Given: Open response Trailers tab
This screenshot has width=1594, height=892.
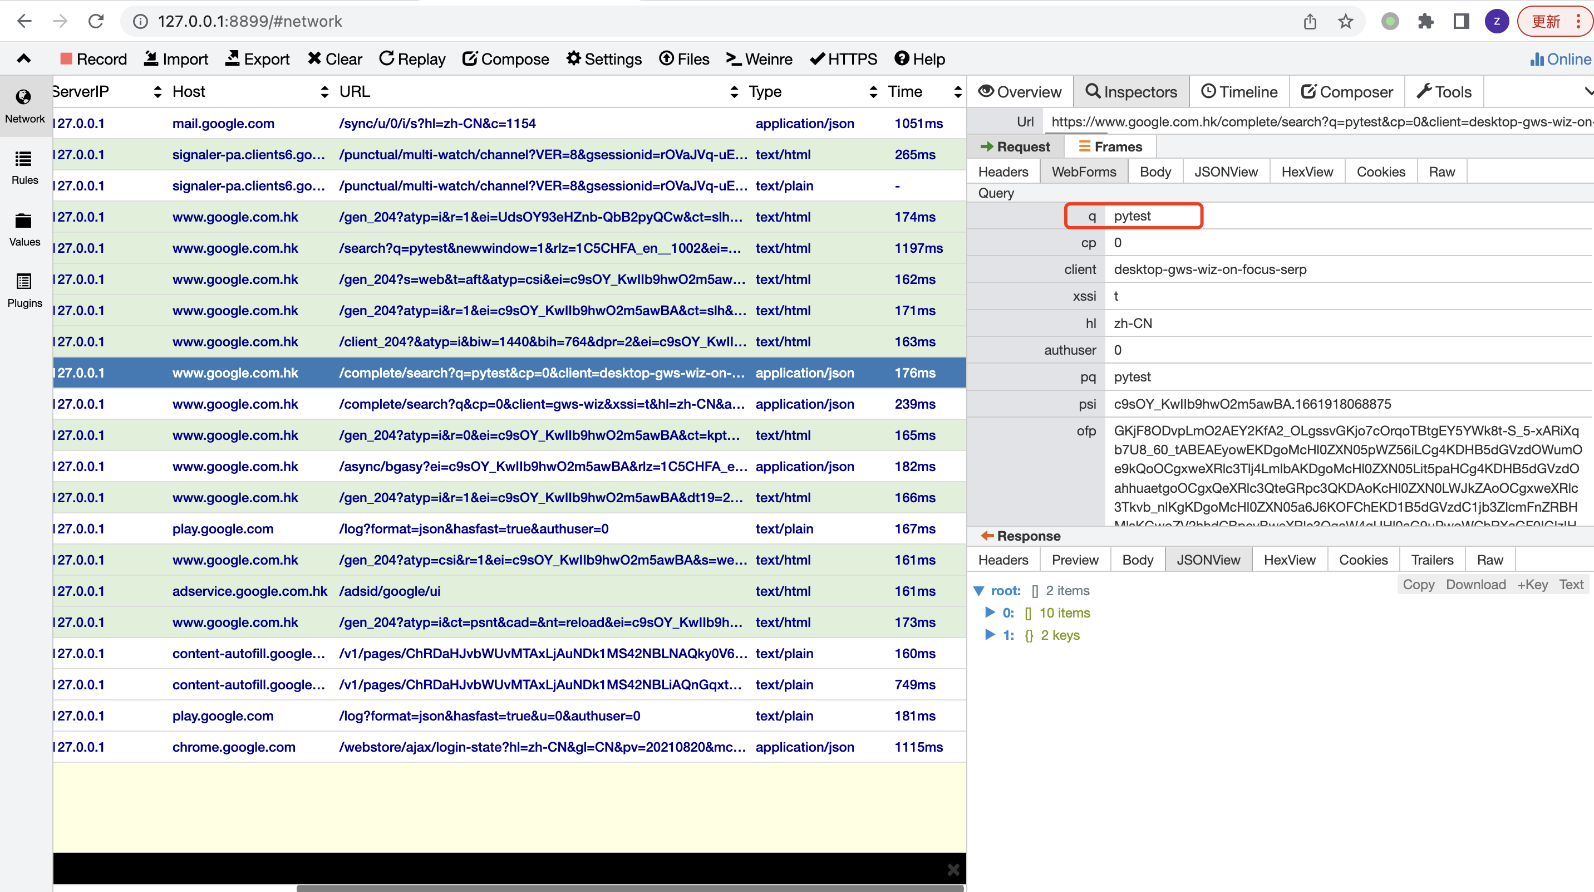Looking at the screenshot, I should point(1432,560).
